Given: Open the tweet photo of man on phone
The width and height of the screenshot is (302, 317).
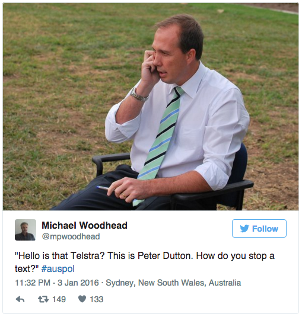Looking at the screenshot, I should [x=151, y=107].
